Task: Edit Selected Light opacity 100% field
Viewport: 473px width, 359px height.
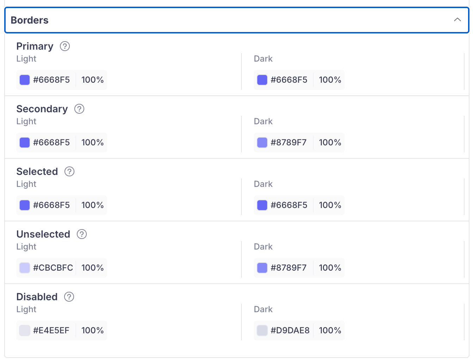Action: point(92,205)
